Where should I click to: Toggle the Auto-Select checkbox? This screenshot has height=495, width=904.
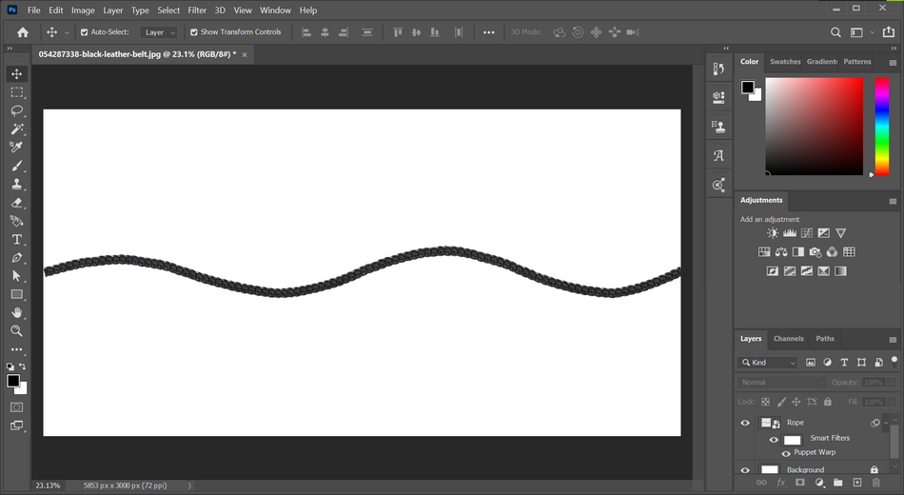point(84,32)
